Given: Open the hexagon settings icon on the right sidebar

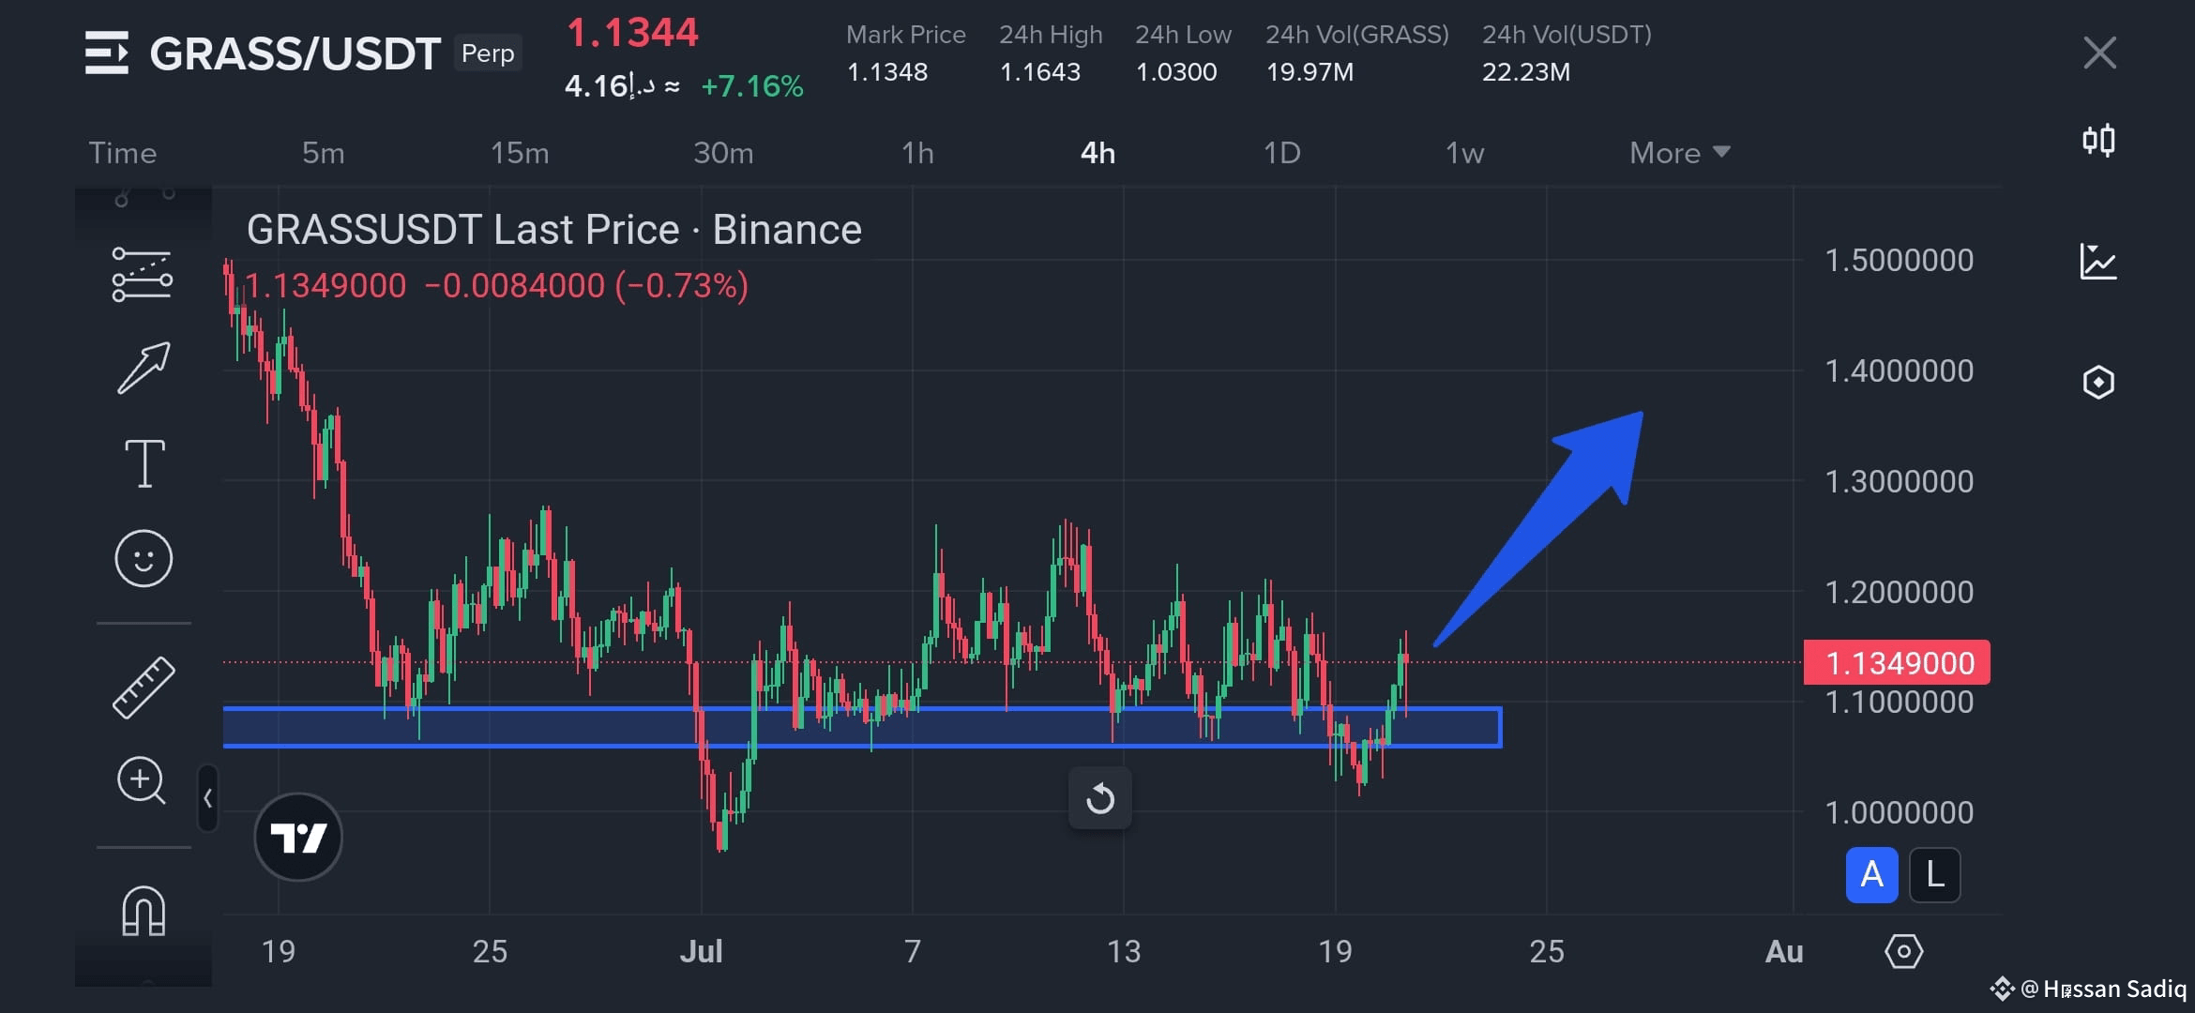Looking at the screenshot, I should 2098,383.
